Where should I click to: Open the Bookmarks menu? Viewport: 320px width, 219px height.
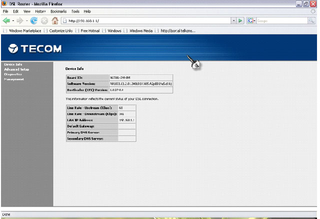tap(58, 11)
